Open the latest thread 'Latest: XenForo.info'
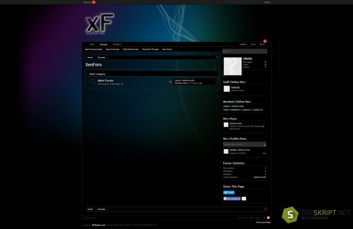Image resolution: width=353 pixels, height=229 pixels. [184, 80]
